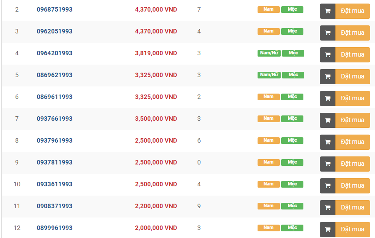Screen dimensions: 375x238
Task: Click cart icon for number 0937661993
Action: [x=327, y=120]
